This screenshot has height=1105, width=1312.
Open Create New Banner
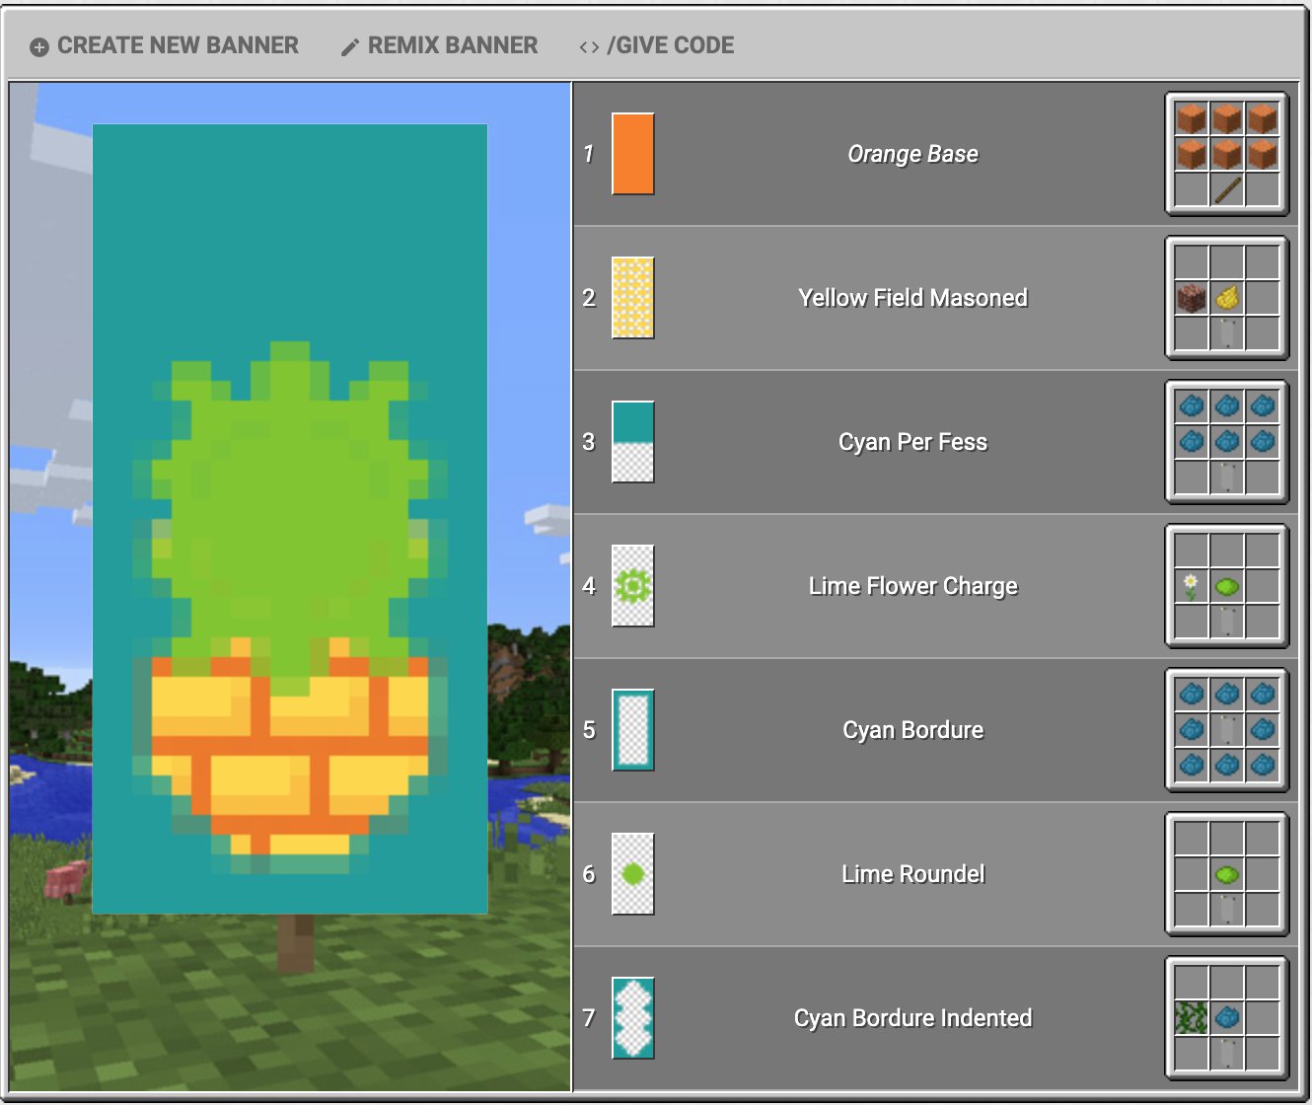[x=164, y=46]
